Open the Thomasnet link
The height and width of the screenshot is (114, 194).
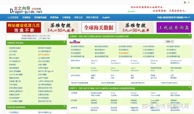115,71
